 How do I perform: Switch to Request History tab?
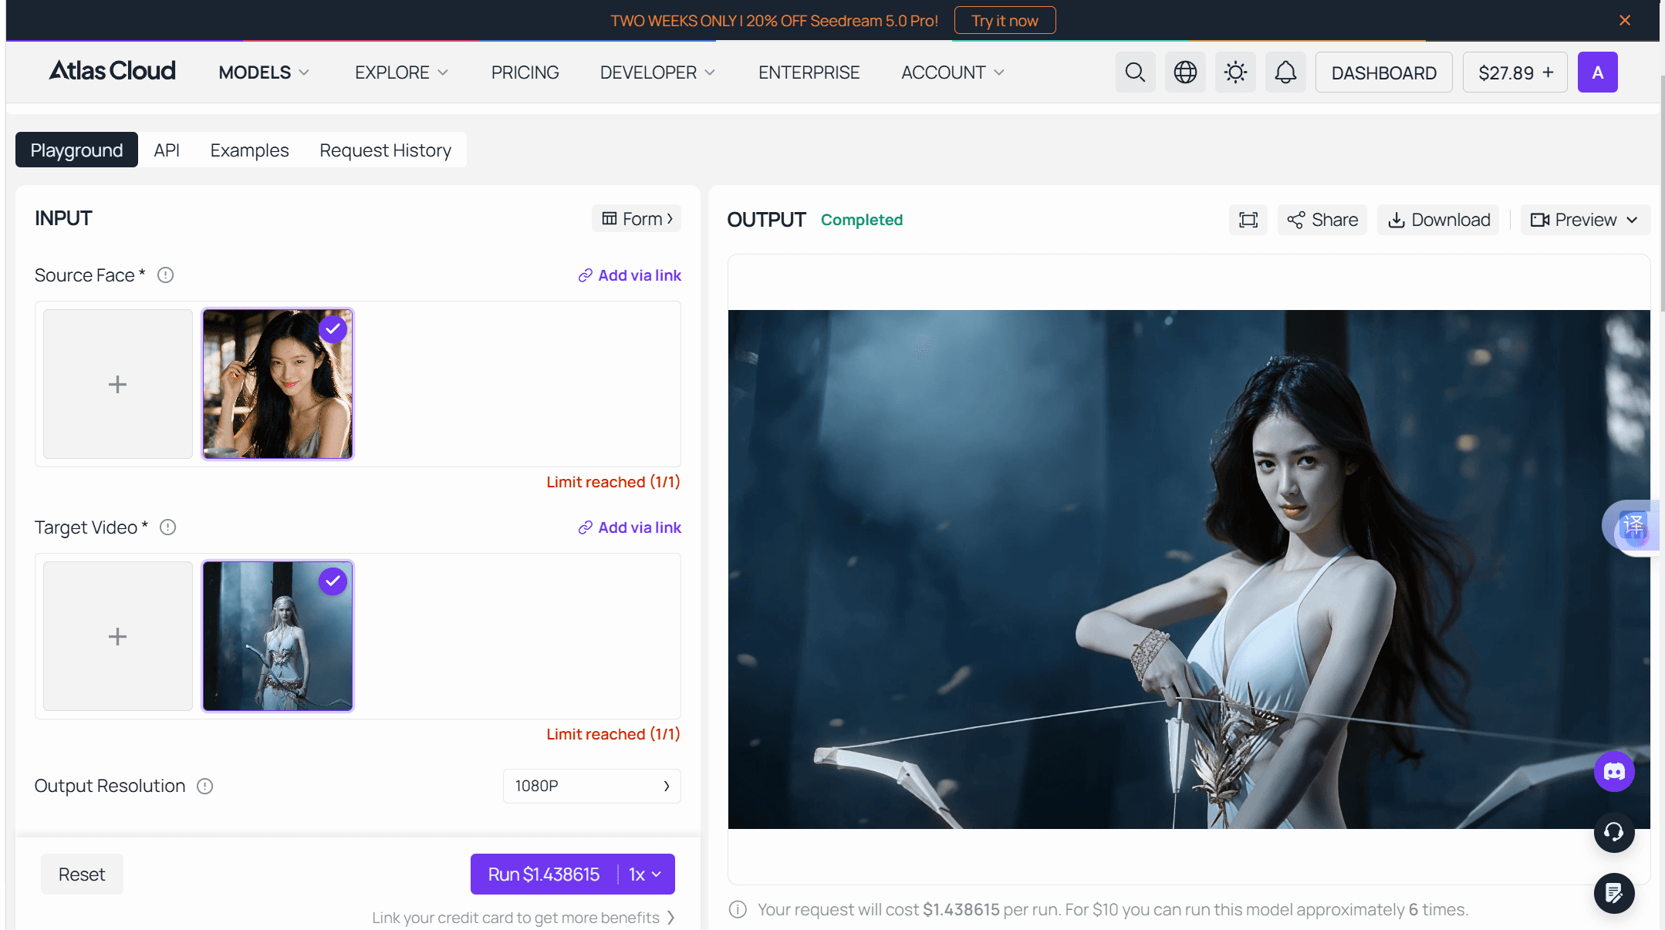pos(385,150)
